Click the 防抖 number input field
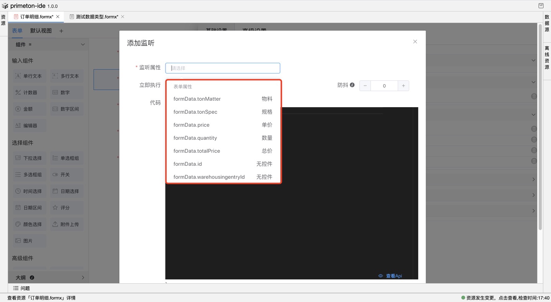The height and width of the screenshot is (302, 551). 384,86
